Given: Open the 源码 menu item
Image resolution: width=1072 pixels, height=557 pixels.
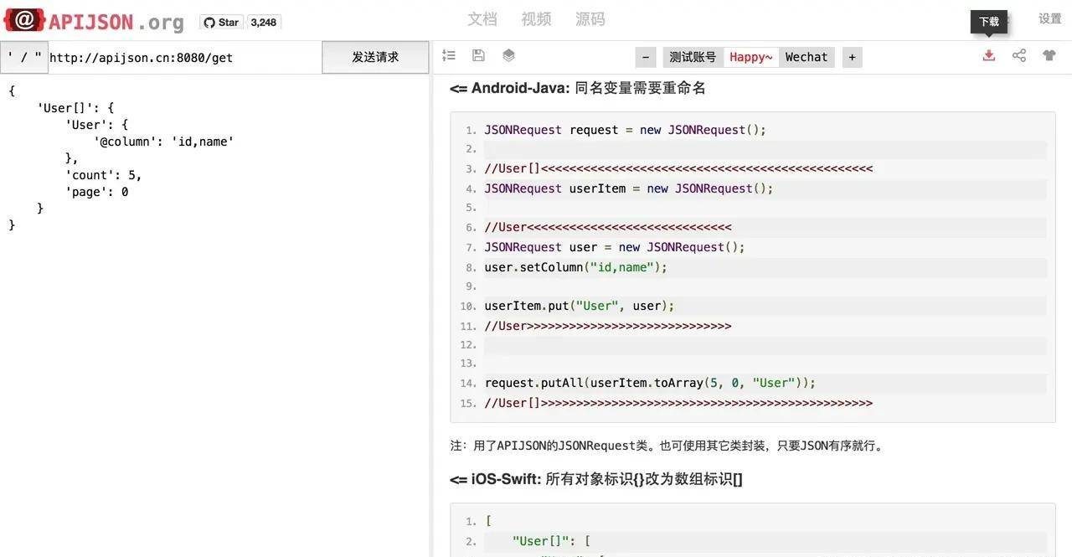Looking at the screenshot, I should coord(590,19).
